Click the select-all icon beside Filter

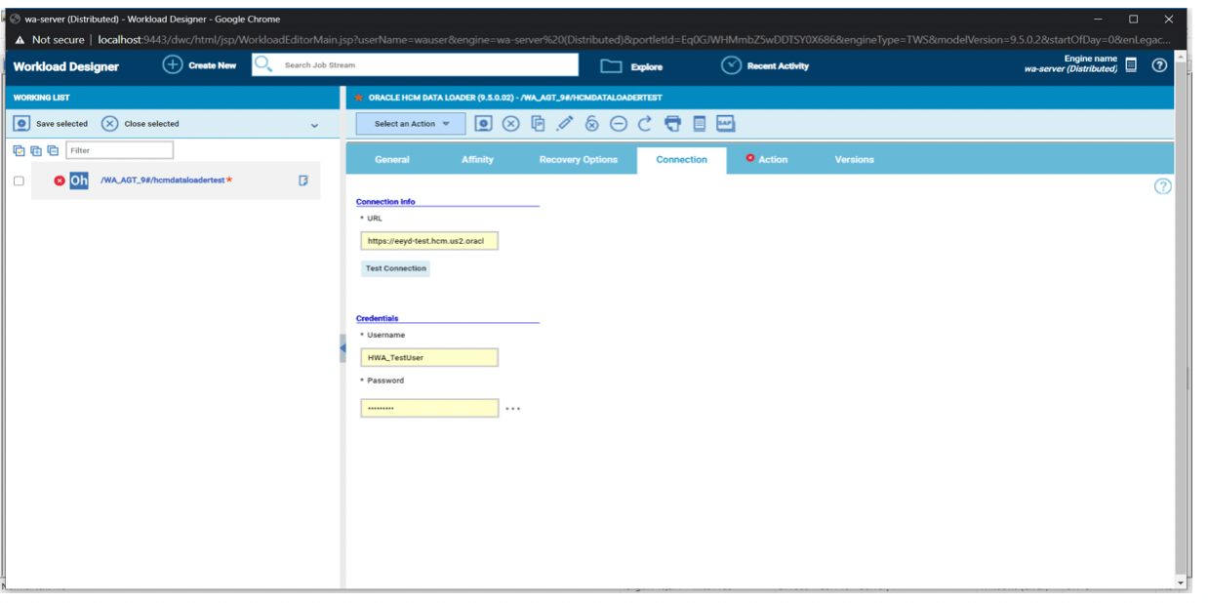19,150
